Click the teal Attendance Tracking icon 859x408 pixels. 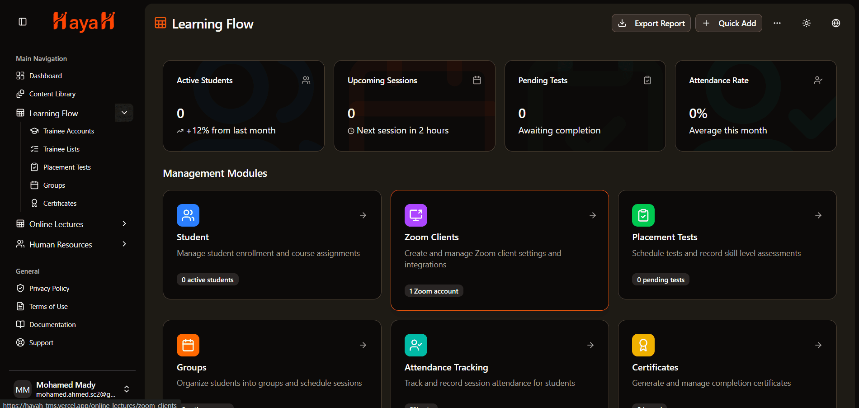click(416, 345)
